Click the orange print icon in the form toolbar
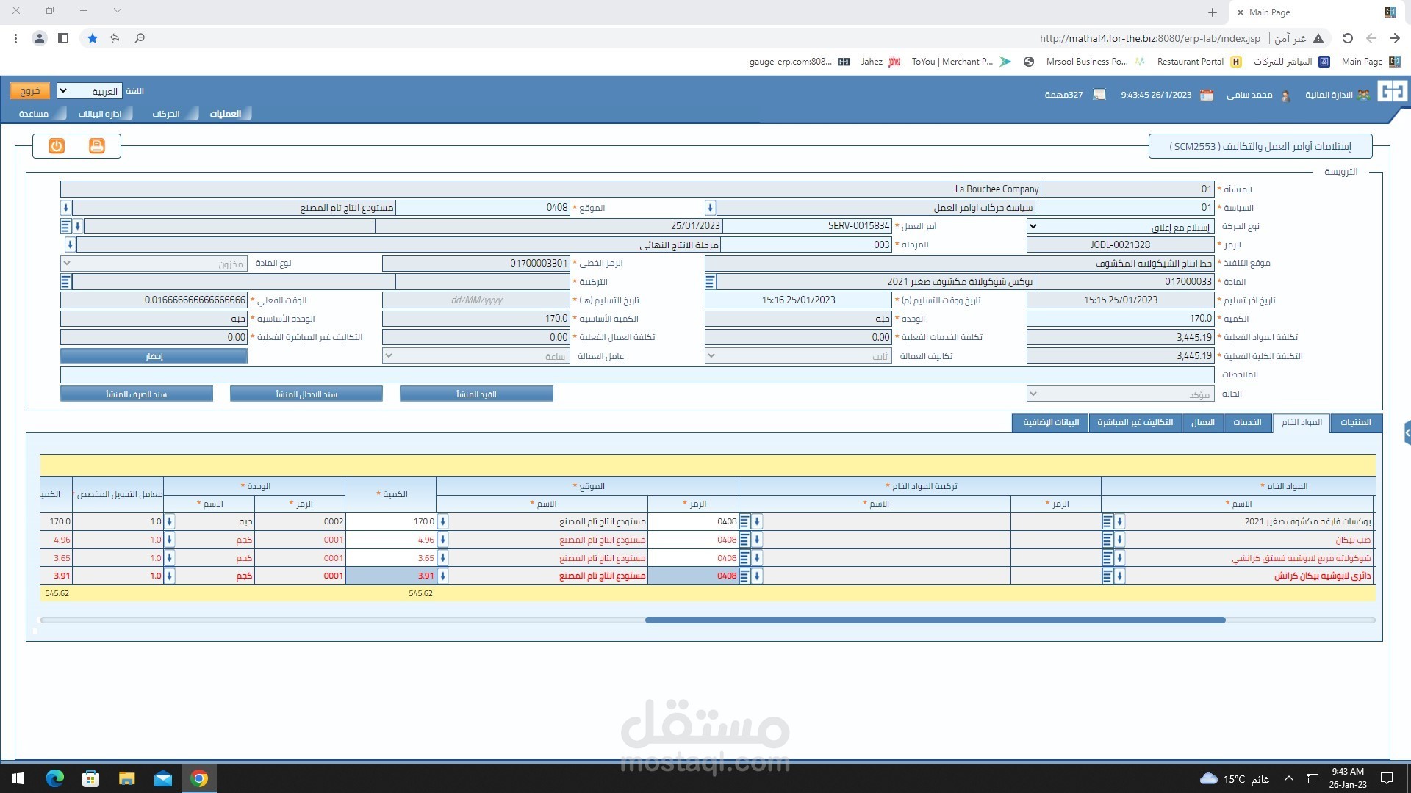Viewport: 1411px width, 793px height. point(97,146)
